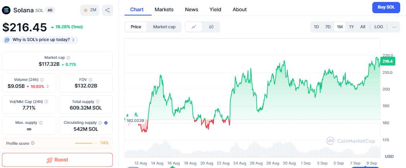
Task: Open the chart more options menu
Action: pos(394,27)
